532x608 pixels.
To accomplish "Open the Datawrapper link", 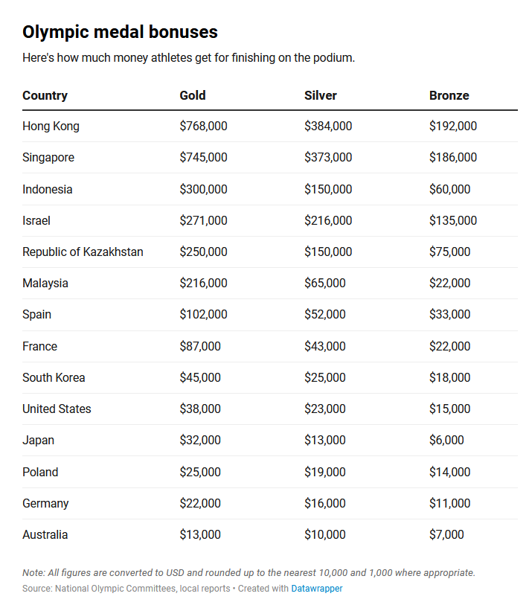I will pos(317,588).
